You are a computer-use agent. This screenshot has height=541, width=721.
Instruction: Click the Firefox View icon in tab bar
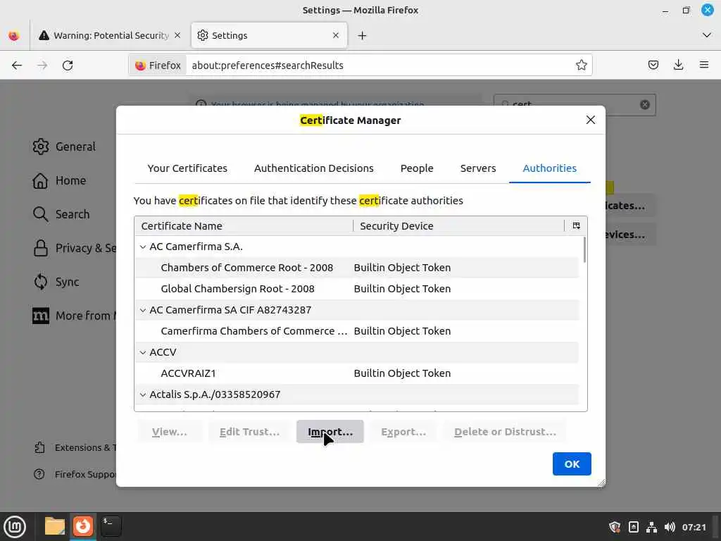14,35
